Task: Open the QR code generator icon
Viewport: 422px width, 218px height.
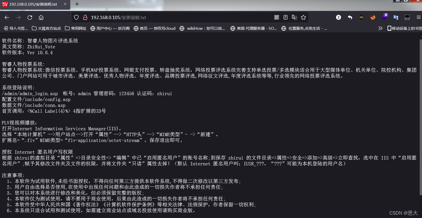Action: [x=277, y=17]
